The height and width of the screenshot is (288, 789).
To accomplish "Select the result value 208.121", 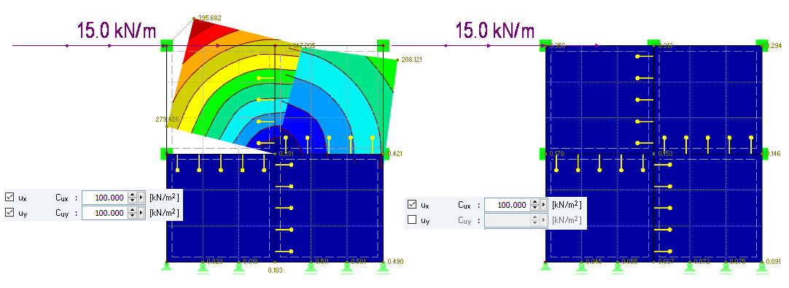I will (411, 59).
